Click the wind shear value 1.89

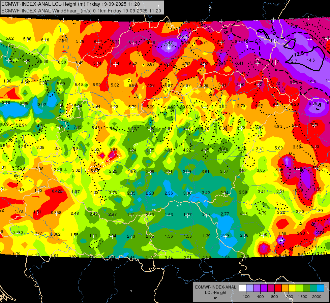pos(319,211)
